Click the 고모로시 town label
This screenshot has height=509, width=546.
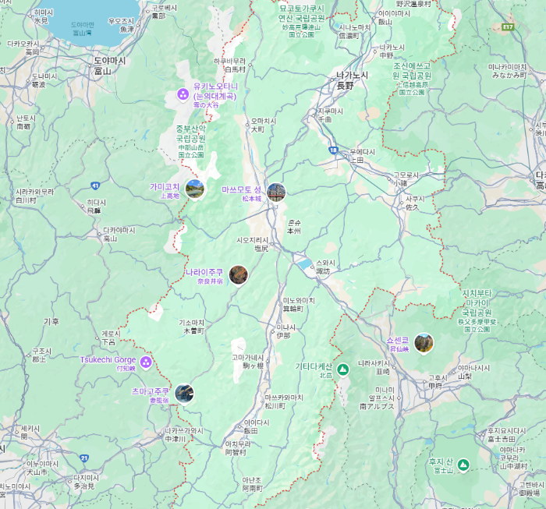(406, 179)
